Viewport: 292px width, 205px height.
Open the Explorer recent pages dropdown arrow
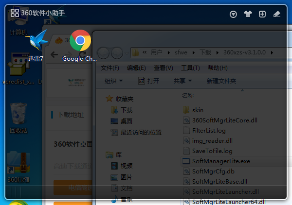(127, 53)
